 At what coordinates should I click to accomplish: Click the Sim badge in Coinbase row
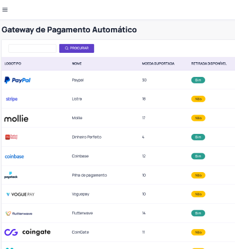[198, 156]
